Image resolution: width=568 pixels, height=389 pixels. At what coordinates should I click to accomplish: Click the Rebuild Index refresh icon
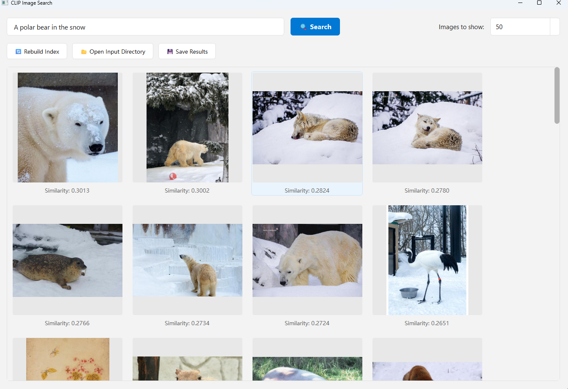point(18,52)
